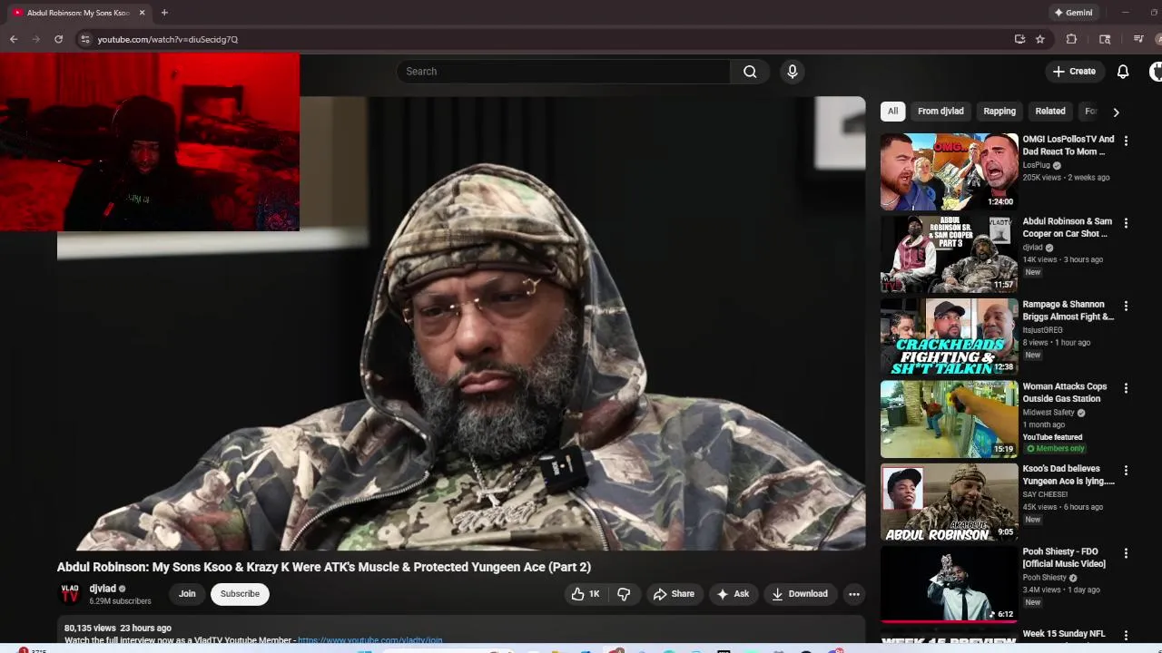Click the Members only badge
The width and height of the screenshot is (1162, 653).
(x=1055, y=449)
